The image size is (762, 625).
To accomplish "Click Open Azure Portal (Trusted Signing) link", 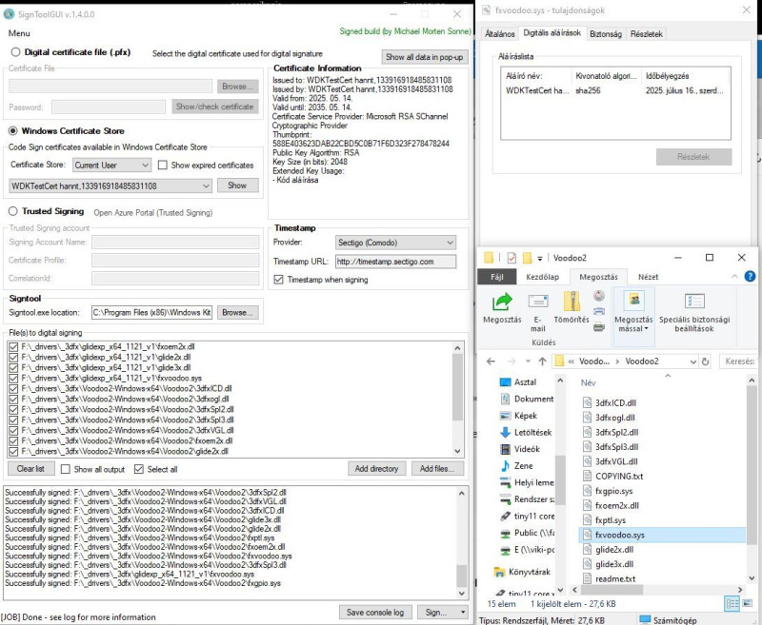I will coord(153,212).
